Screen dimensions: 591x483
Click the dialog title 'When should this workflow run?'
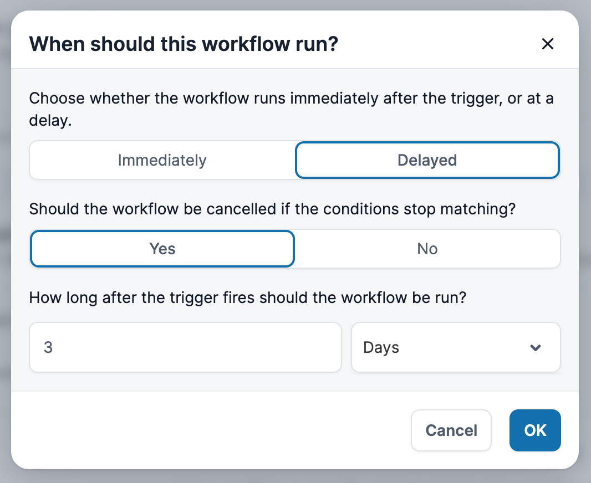(x=184, y=44)
